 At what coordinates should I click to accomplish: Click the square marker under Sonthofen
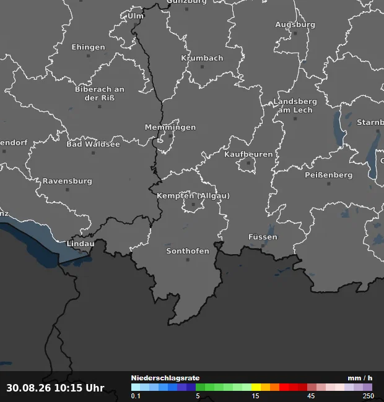pyautogui.click(x=188, y=260)
